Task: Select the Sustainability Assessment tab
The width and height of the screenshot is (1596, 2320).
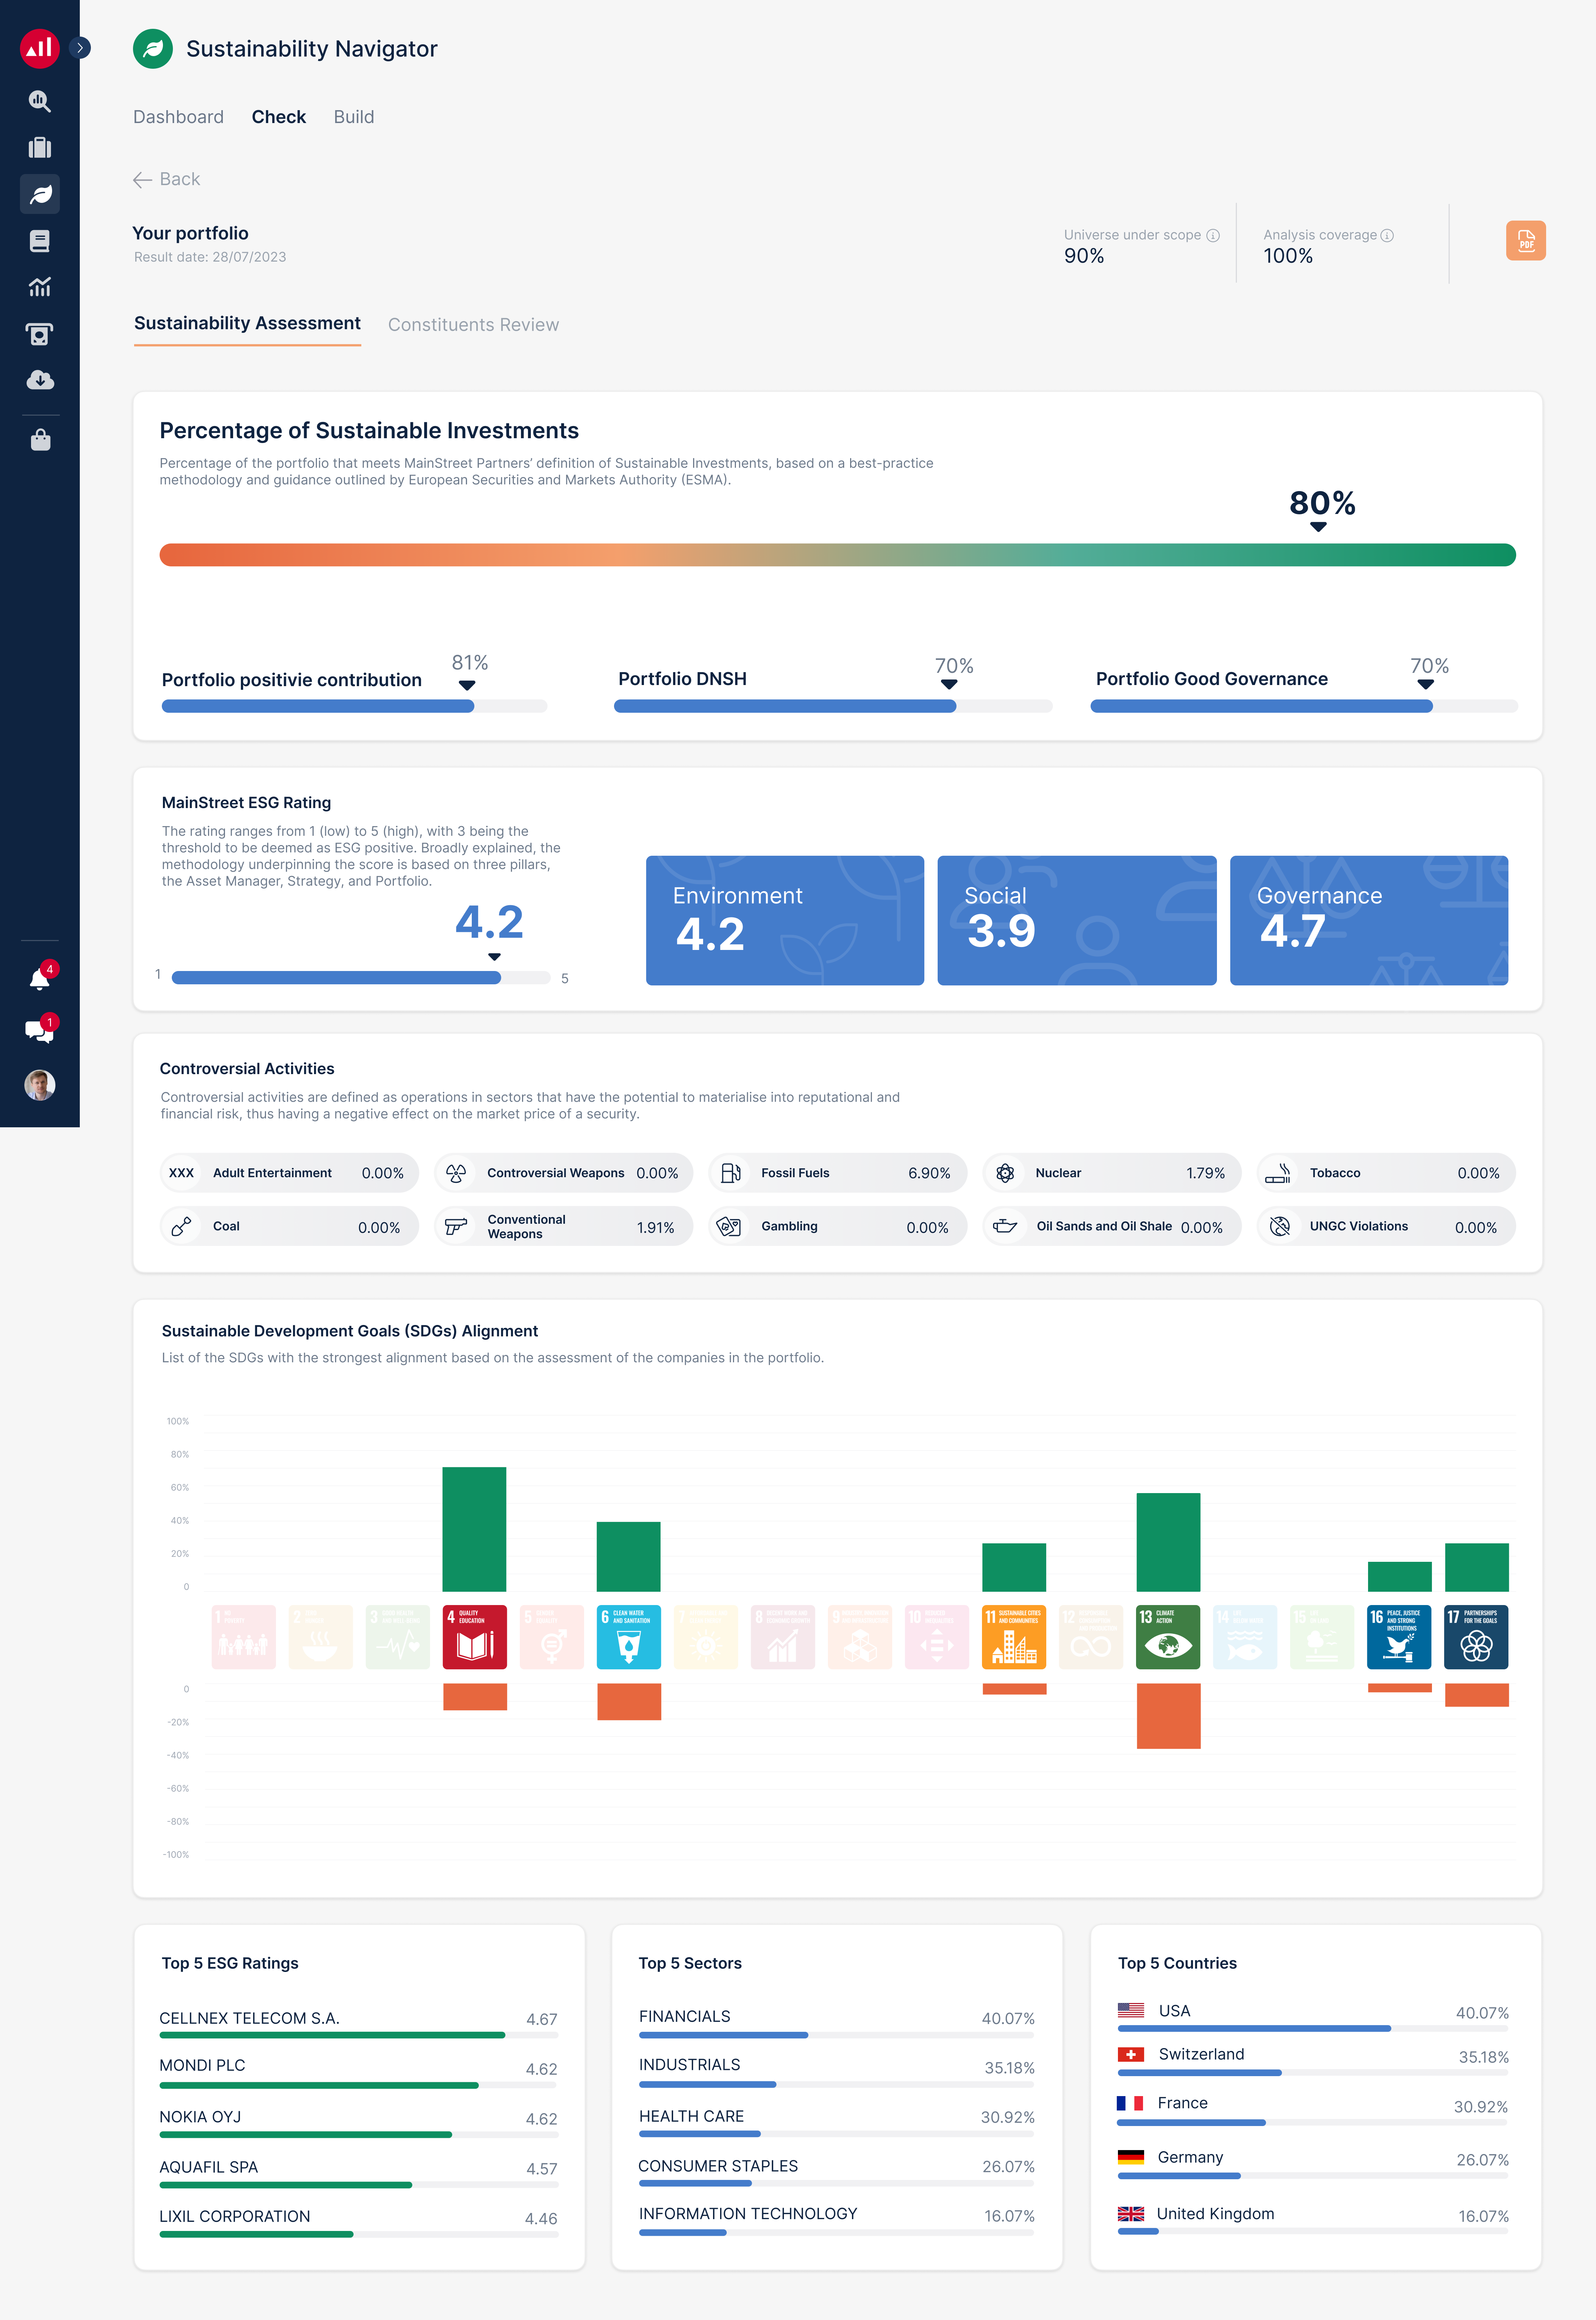Action: click(247, 324)
